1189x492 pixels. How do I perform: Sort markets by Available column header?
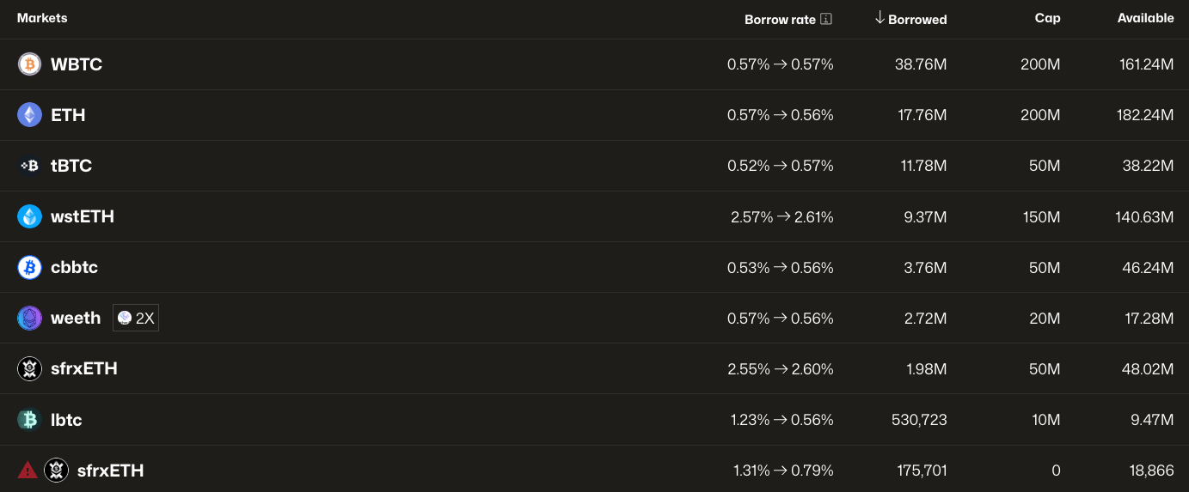pos(1145,18)
